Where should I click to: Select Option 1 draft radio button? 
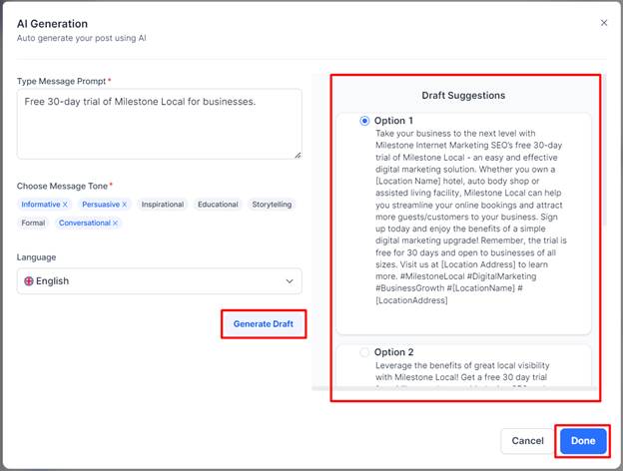point(364,121)
